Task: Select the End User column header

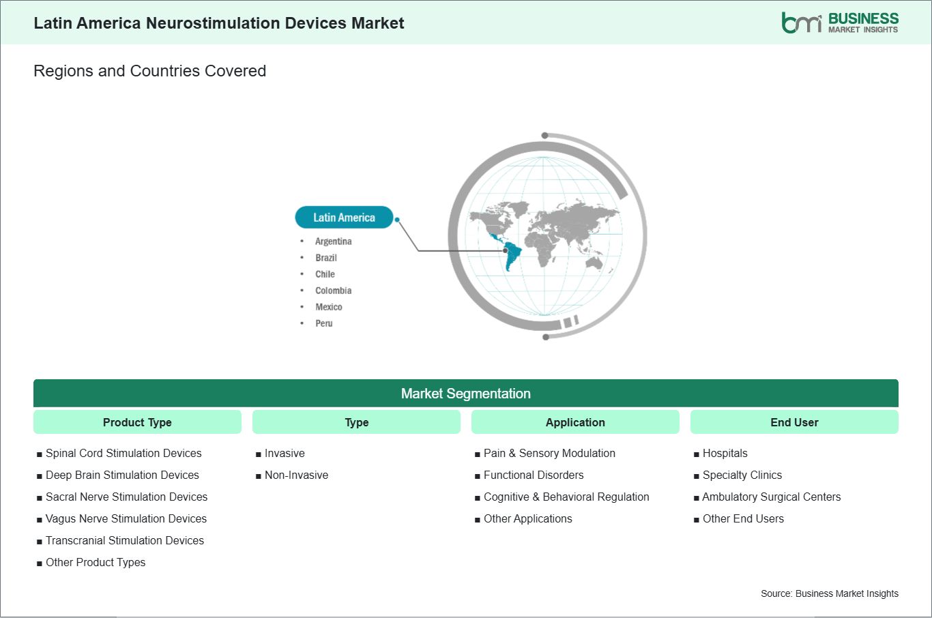Action: point(794,422)
